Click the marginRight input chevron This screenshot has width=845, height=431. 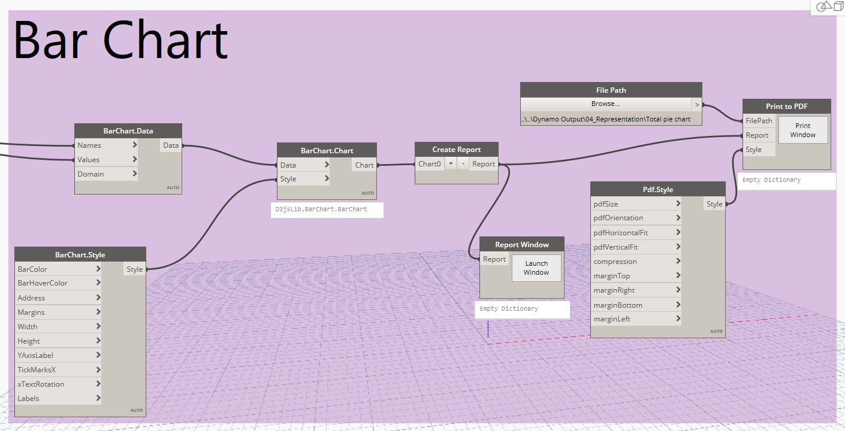(x=678, y=290)
